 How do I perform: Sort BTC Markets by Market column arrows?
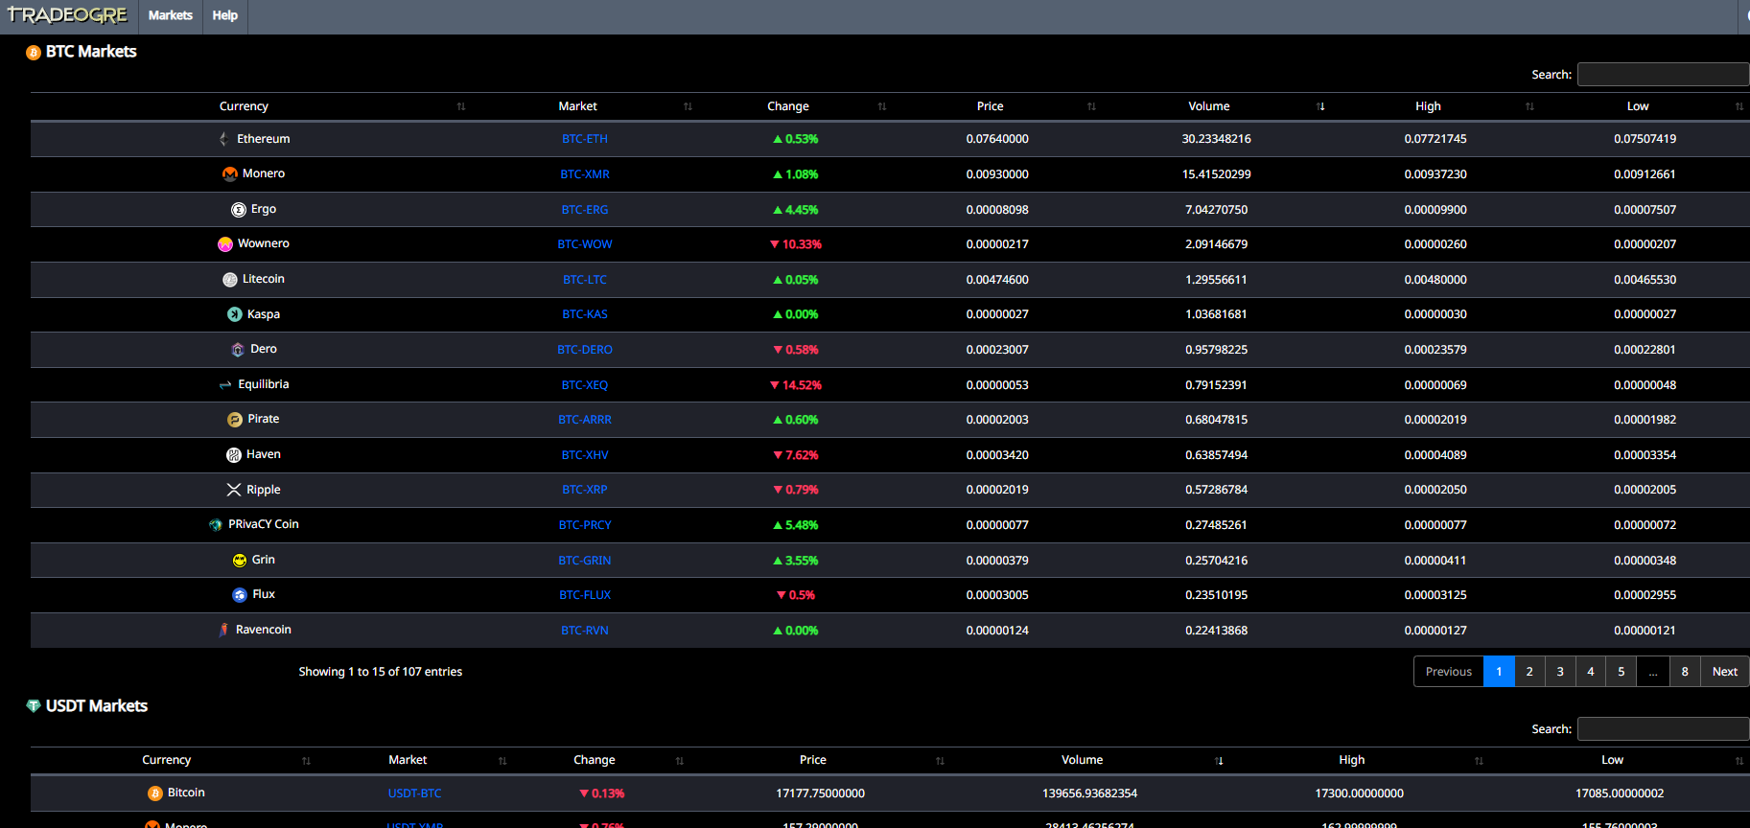pos(688,106)
